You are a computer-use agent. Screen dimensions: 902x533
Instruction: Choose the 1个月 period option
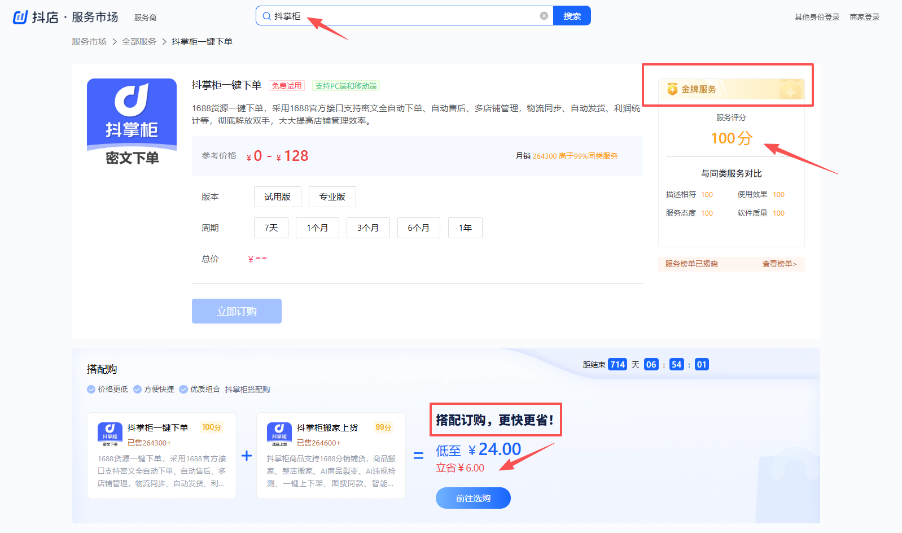point(317,228)
